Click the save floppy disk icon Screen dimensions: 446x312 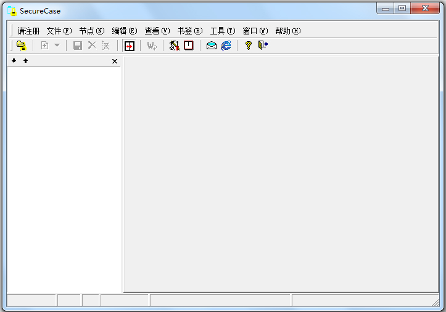[78, 46]
